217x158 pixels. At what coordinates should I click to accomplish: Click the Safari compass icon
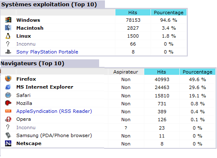(8, 95)
